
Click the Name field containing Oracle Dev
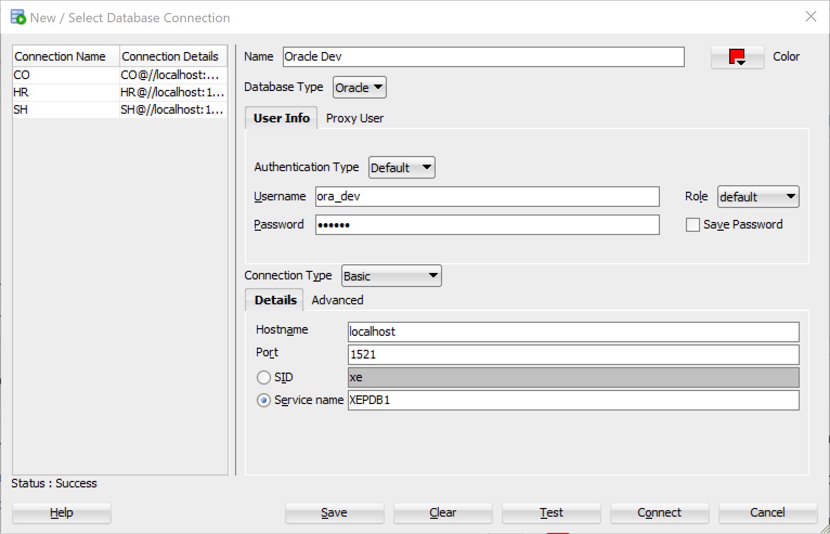coord(483,57)
